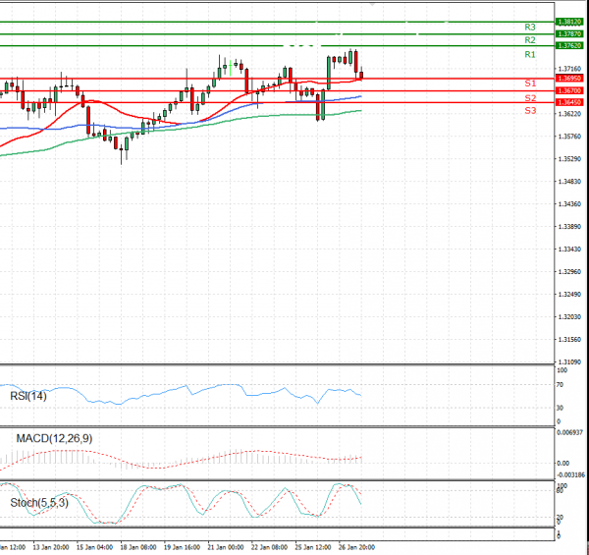589x555 pixels.
Task: Click the S3 support label
Action: (x=530, y=110)
